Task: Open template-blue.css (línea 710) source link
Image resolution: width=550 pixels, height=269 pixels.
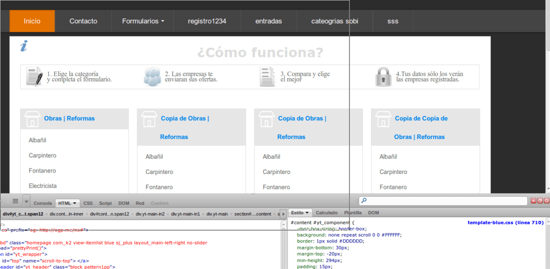Action: tap(505, 222)
